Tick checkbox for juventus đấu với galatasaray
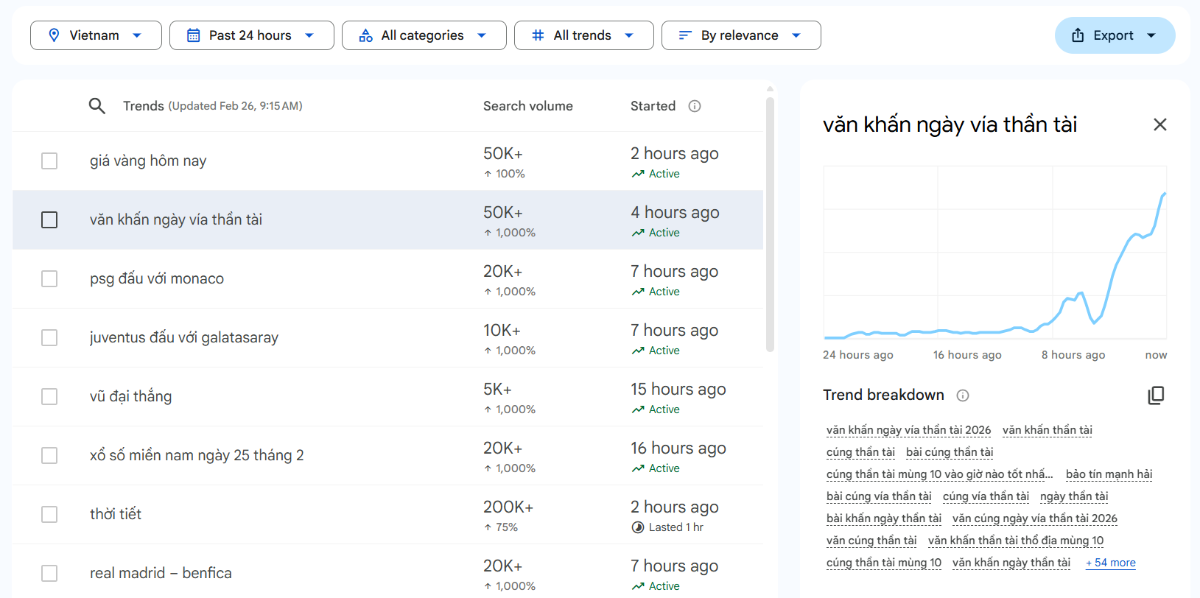Screen dimensions: 1200x598 [49, 337]
